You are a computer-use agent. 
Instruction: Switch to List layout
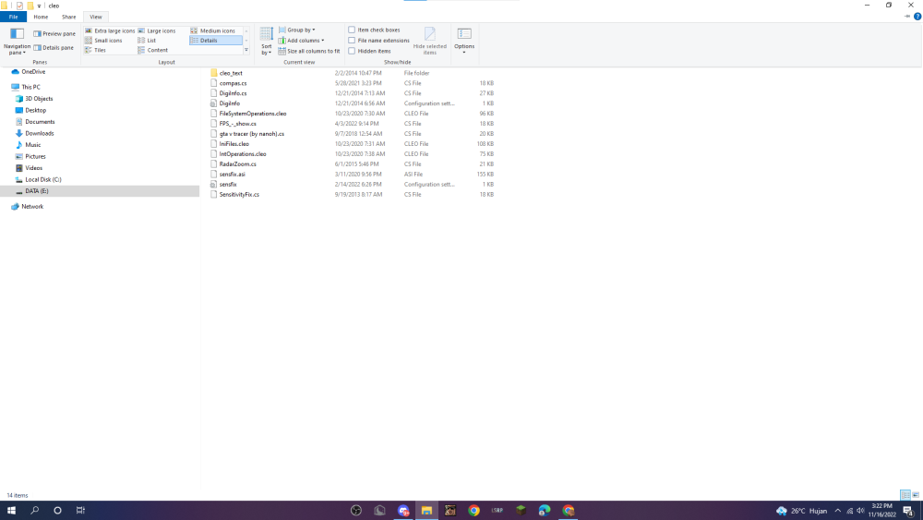click(x=147, y=41)
